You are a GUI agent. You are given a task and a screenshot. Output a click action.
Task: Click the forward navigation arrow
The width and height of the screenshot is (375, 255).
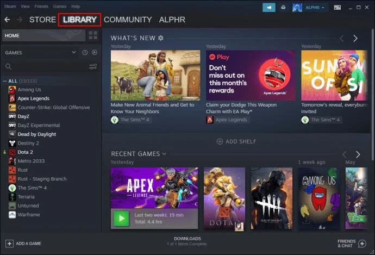point(20,20)
